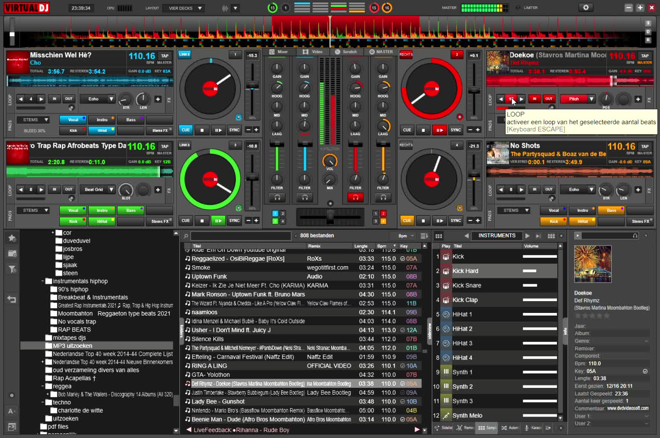Toggle Bass stem pad on deck 4
Image resolution: width=660 pixels, height=438 pixels.
tap(611, 210)
